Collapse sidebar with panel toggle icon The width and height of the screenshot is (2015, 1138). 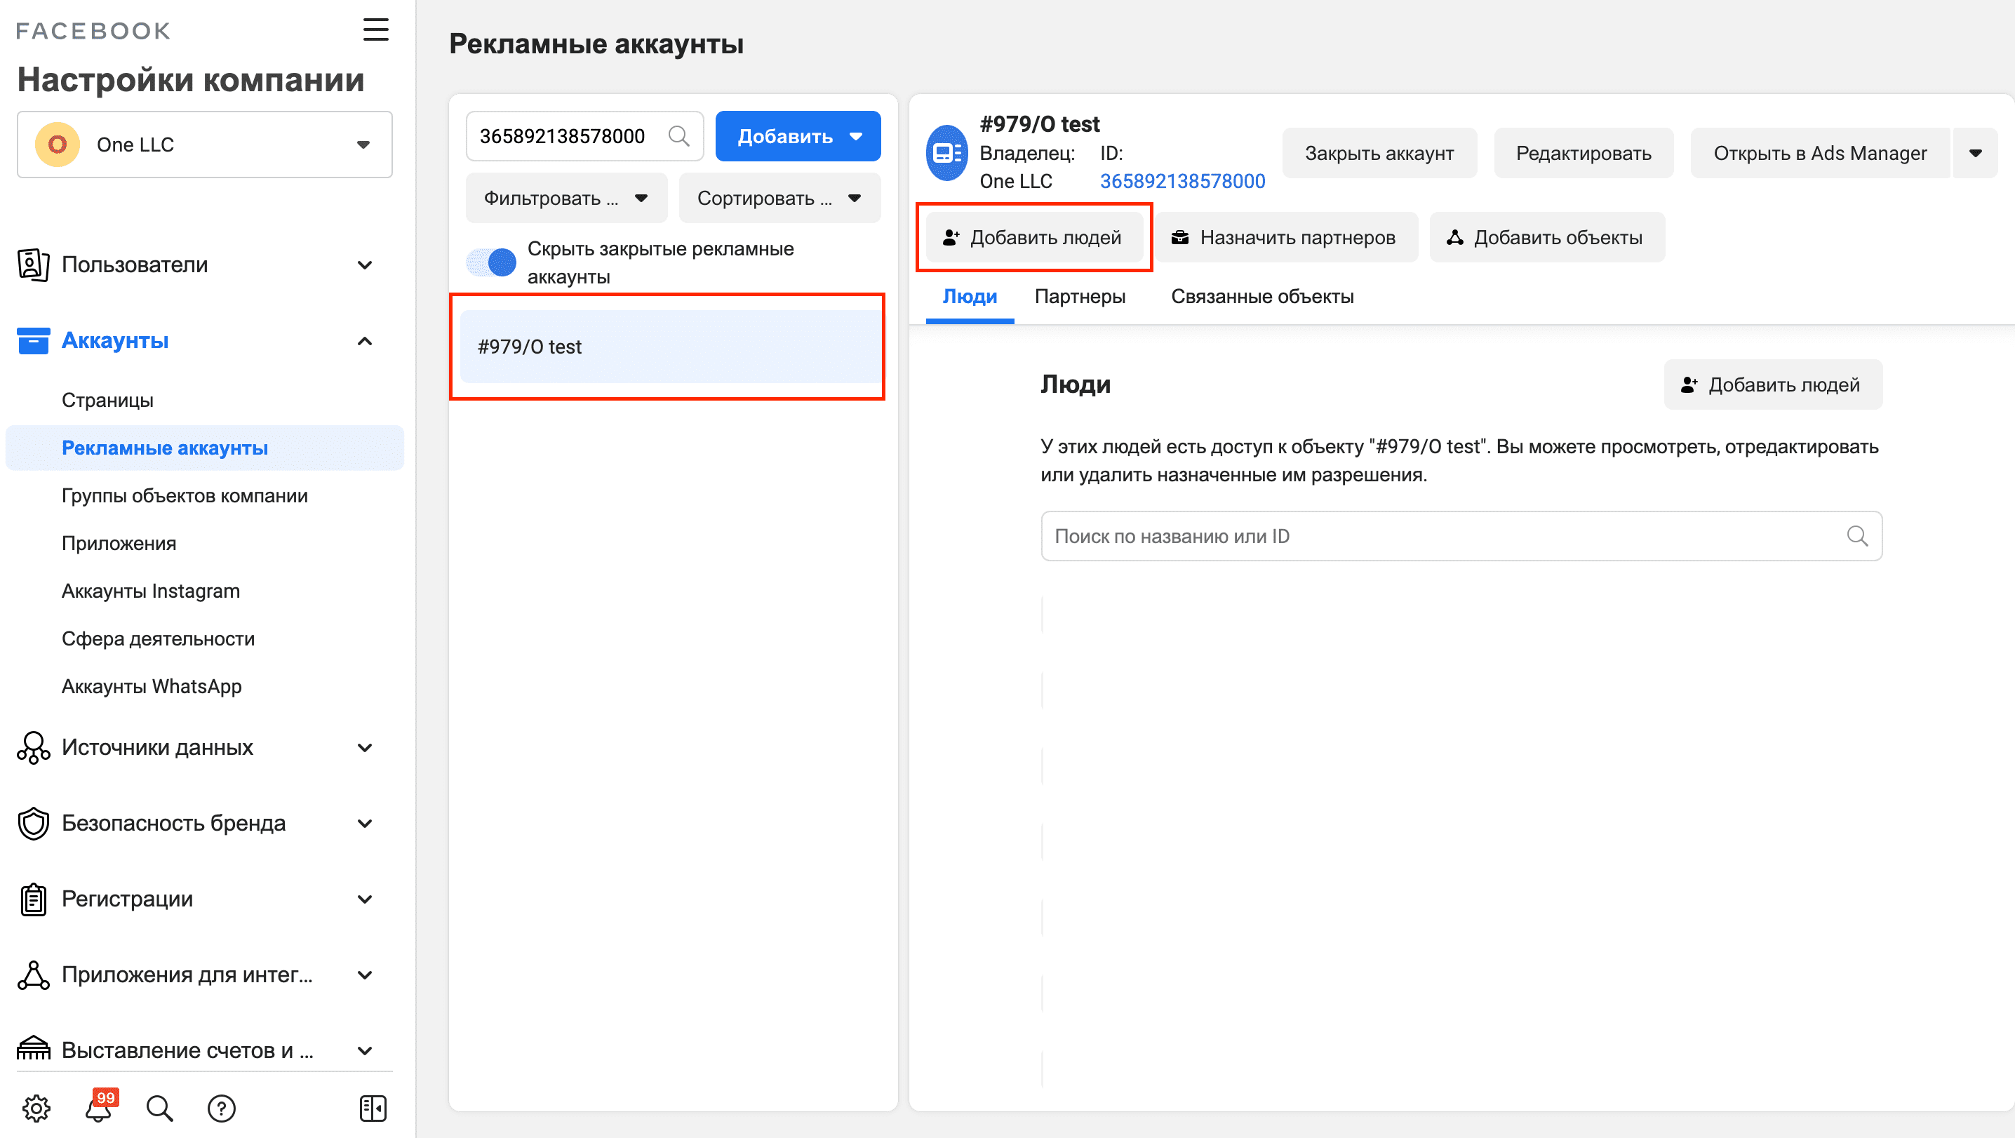[373, 1108]
